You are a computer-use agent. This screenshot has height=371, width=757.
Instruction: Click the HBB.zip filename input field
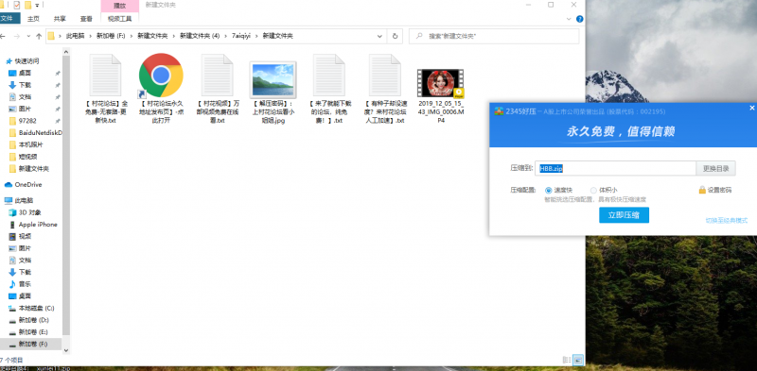click(615, 168)
